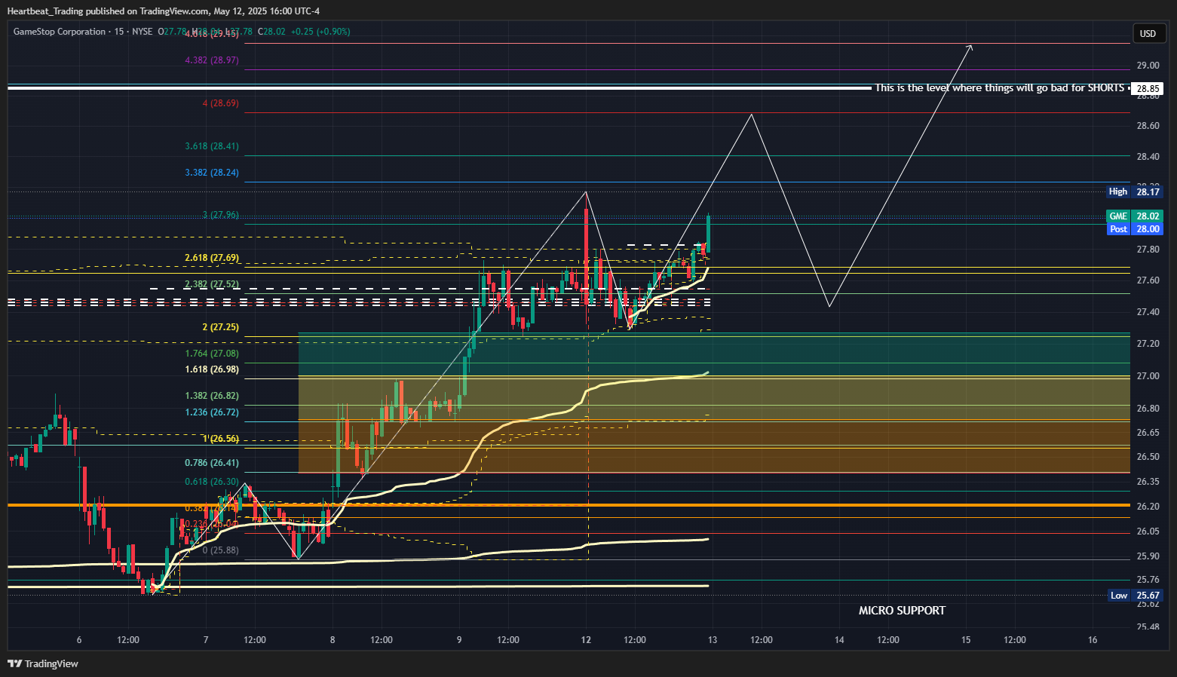1177x677 pixels.
Task: Select the 1 (26.56) Fibonacci label
Action: coord(221,439)
